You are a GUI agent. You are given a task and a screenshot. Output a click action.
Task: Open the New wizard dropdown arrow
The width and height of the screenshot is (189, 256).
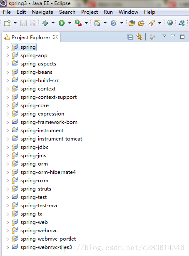point(15,23)
